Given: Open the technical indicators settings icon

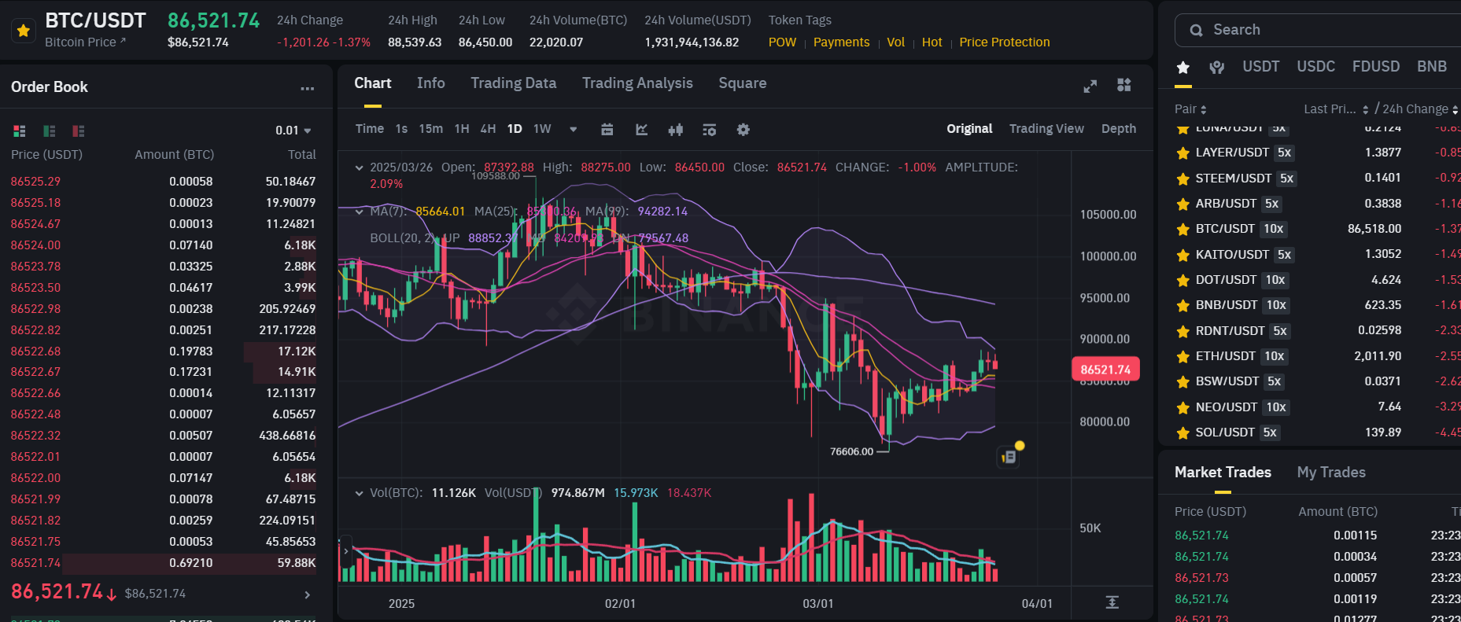Looking at the screenshot, I should coord(710,130).
